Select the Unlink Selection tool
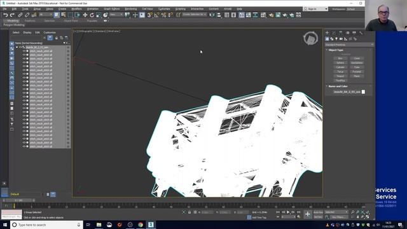This screenshot has height=229, width=407. point(27,15)
